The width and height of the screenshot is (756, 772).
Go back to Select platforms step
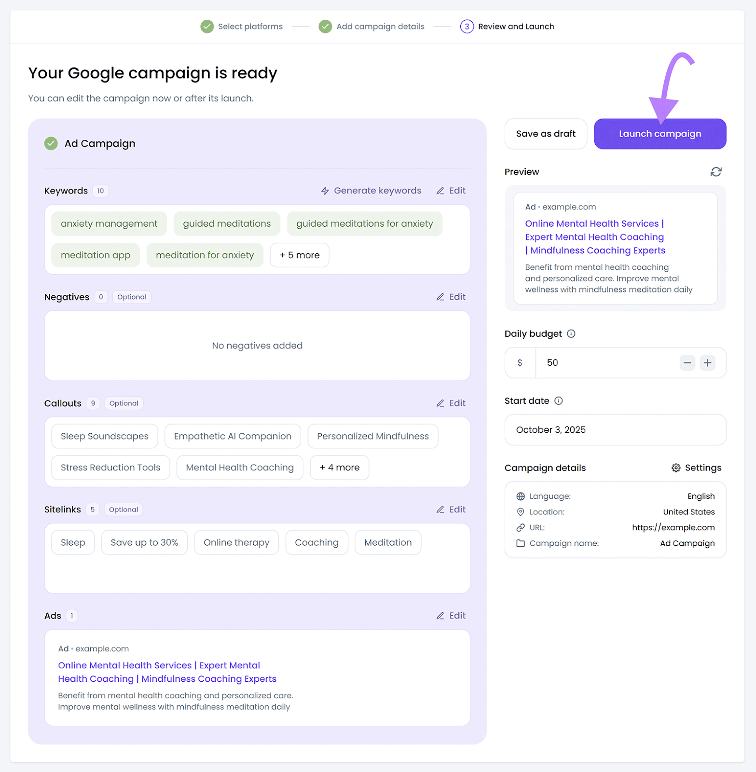pos(242,27)
